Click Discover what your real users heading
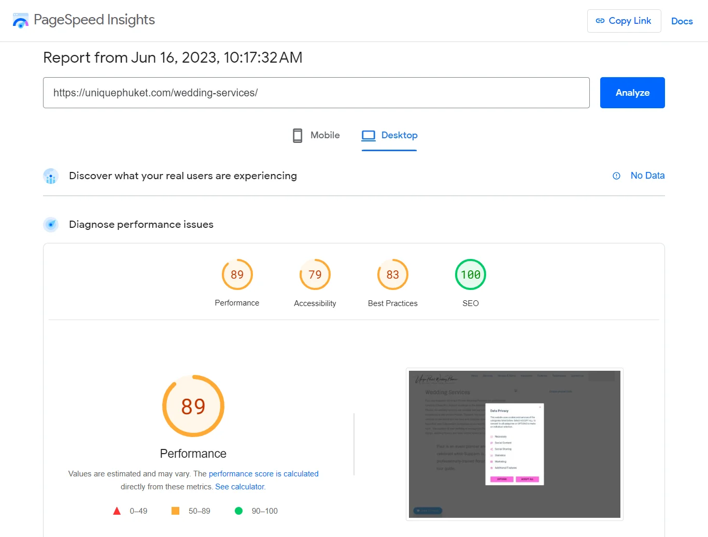The height and width of the screenshot is (537, 708). click(x=183, y=176)
